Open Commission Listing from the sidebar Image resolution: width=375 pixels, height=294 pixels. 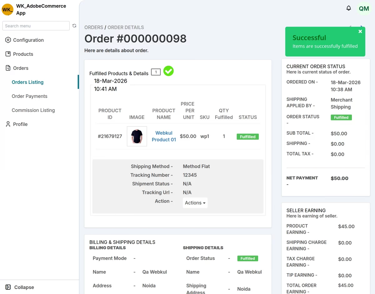click(x=33, y=110)
